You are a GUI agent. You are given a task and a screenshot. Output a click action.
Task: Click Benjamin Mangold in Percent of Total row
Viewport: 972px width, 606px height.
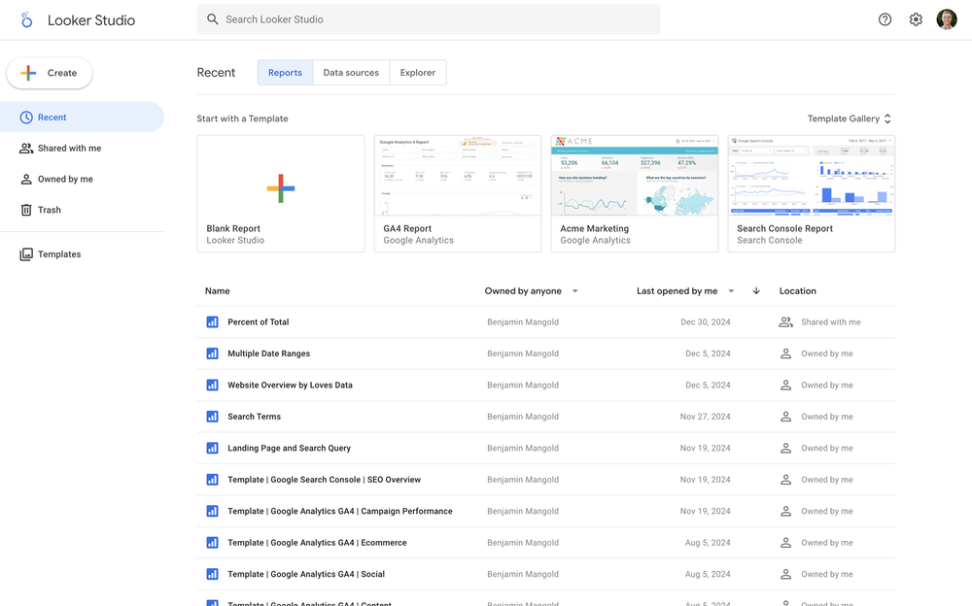coord(523,322)
